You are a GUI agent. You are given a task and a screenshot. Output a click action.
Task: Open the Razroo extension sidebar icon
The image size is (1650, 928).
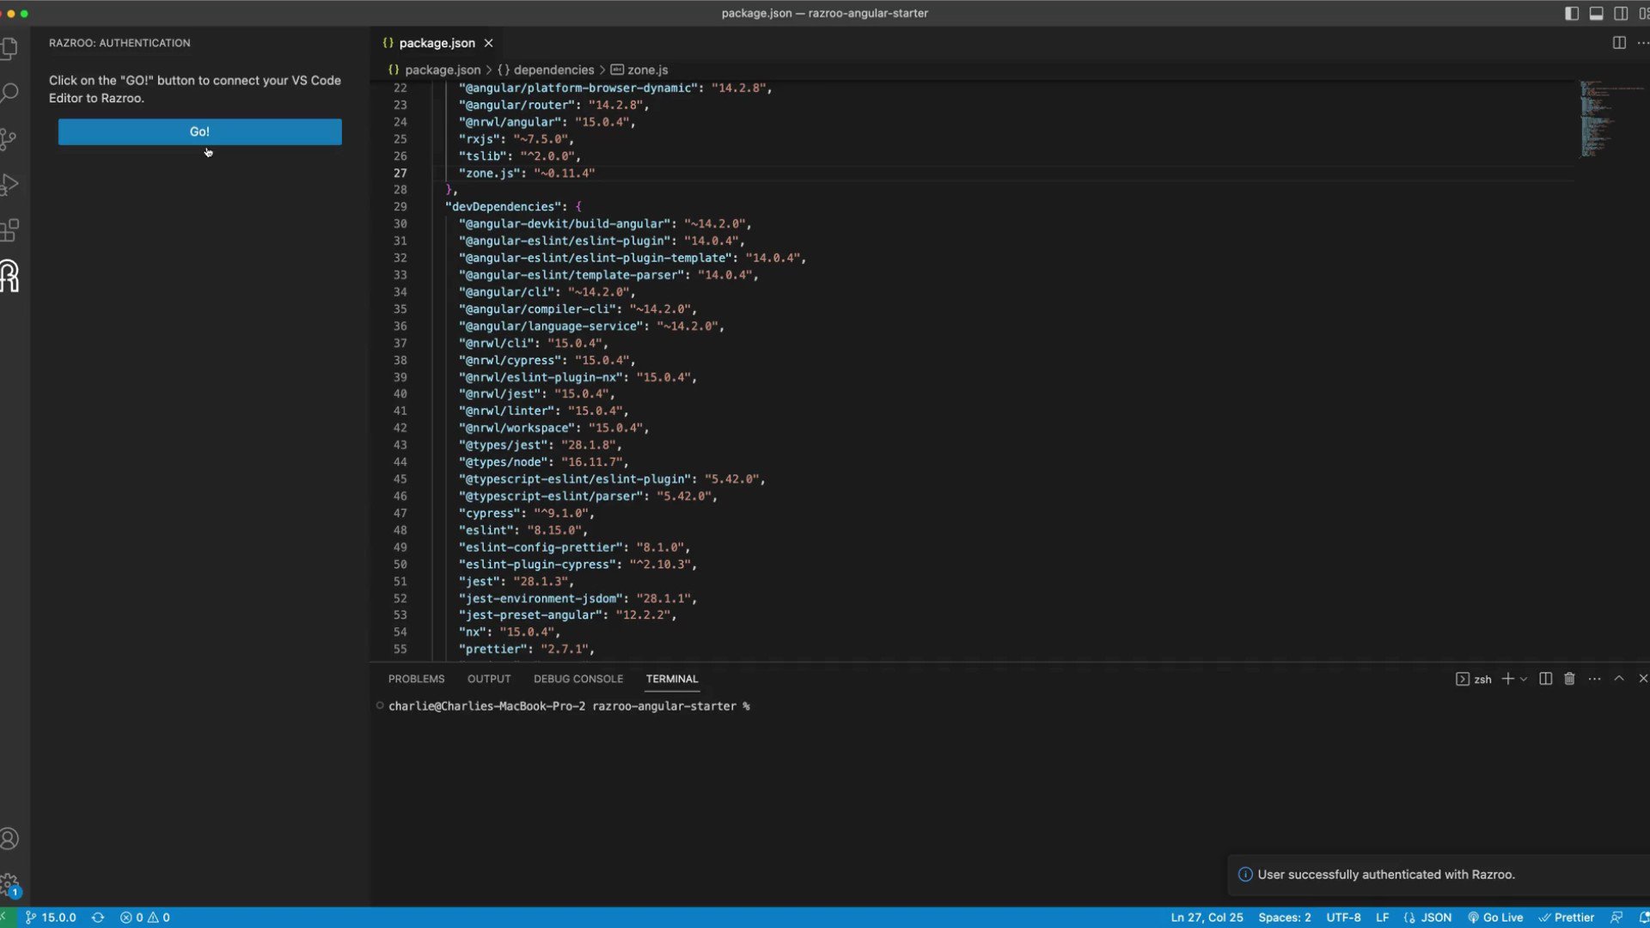(10, 277)
